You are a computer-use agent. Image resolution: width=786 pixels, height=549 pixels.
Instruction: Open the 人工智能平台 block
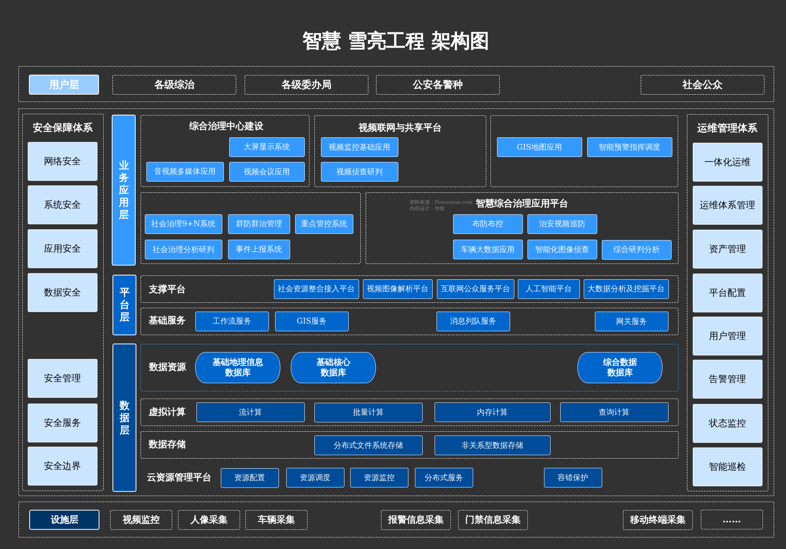pos(548,289)
